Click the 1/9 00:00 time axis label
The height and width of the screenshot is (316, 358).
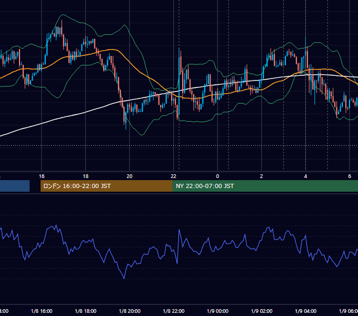[217, 311]
